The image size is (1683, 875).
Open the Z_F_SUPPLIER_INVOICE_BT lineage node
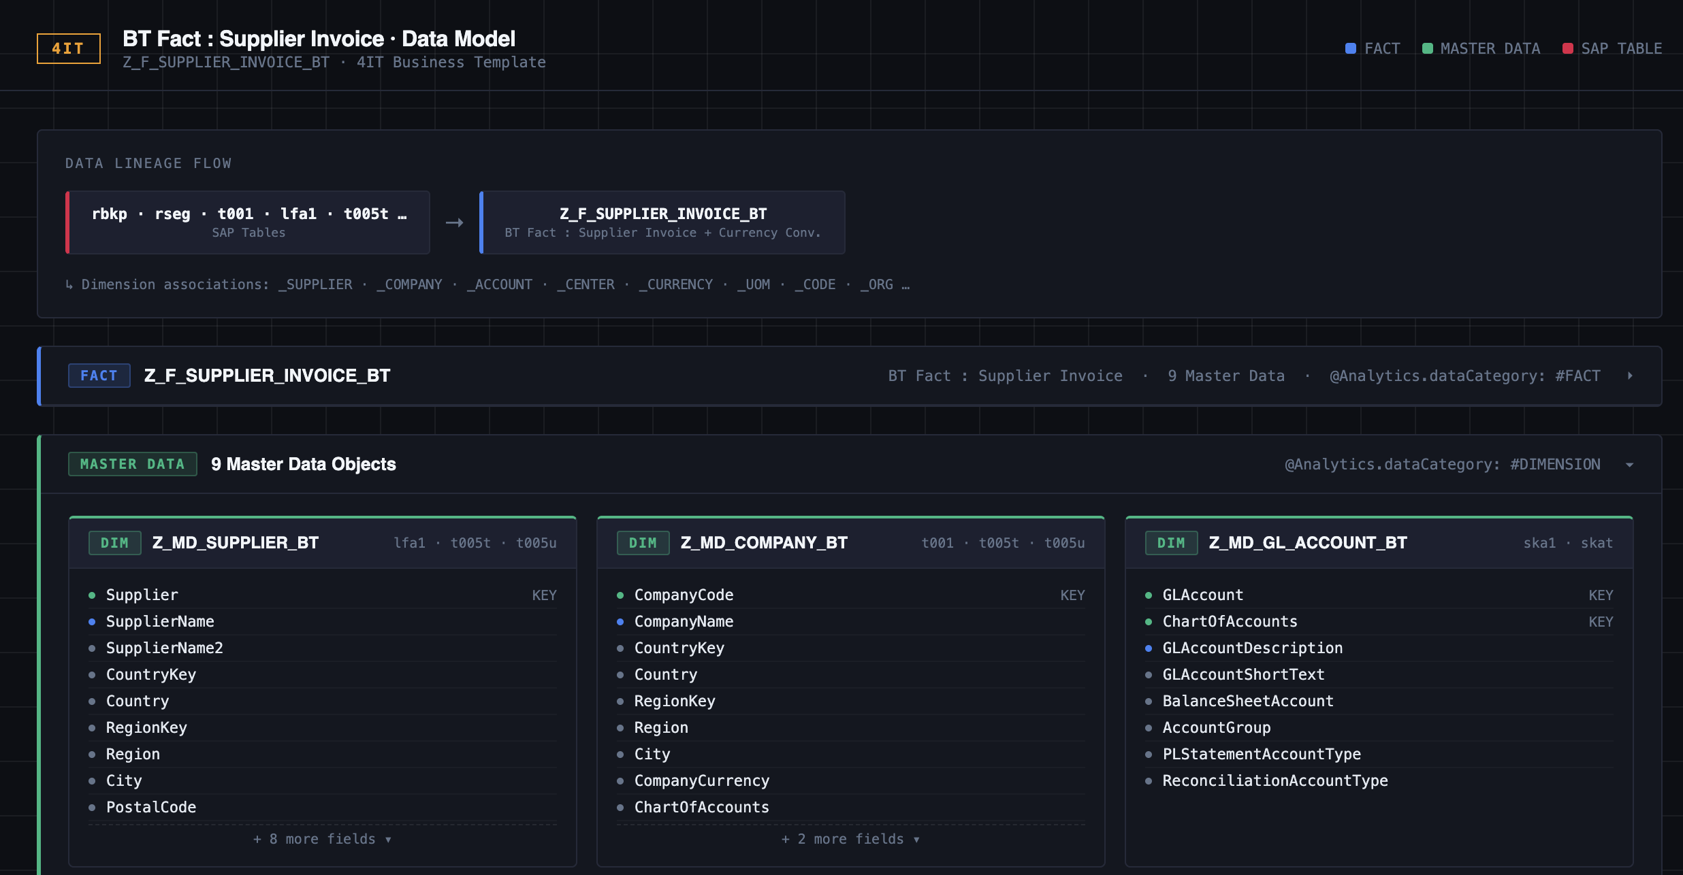tap(662, 222)
